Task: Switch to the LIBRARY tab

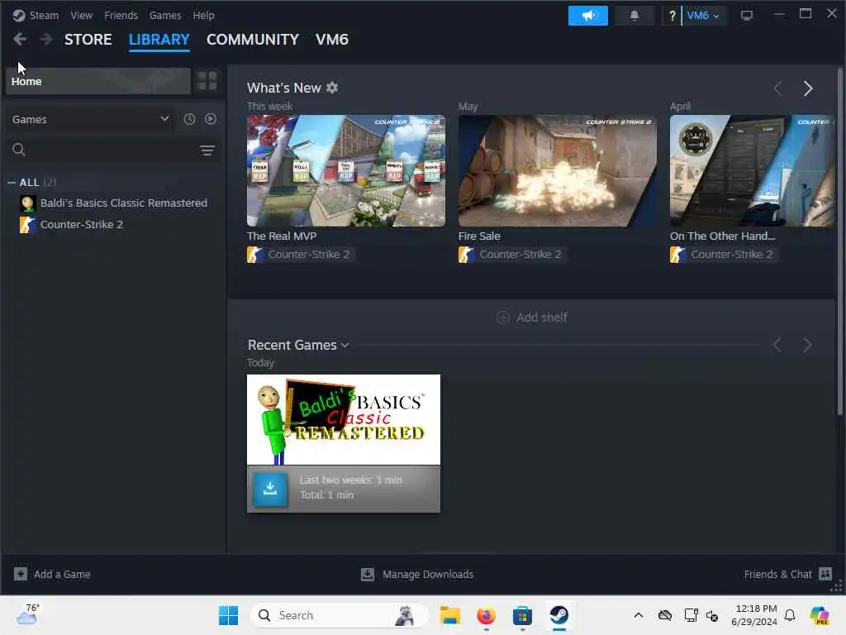Action: click(x=159, y=40)
